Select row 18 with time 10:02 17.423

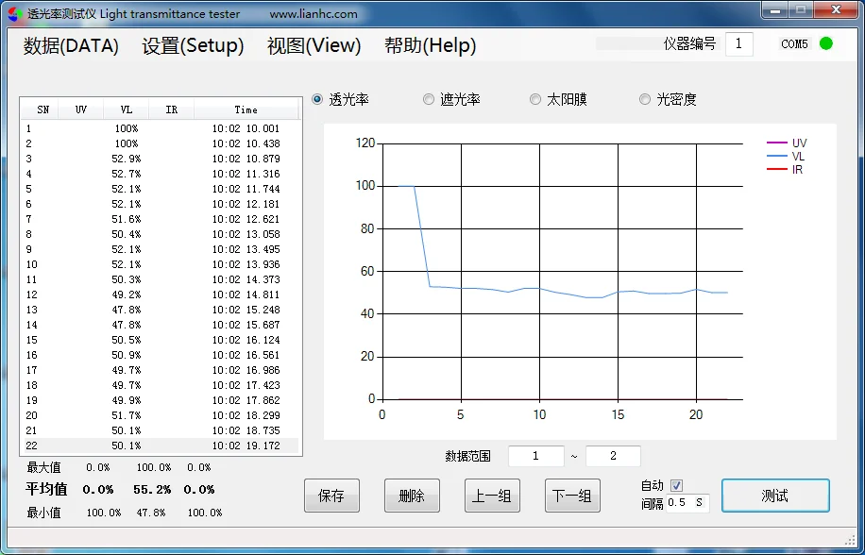click(160, 385)
